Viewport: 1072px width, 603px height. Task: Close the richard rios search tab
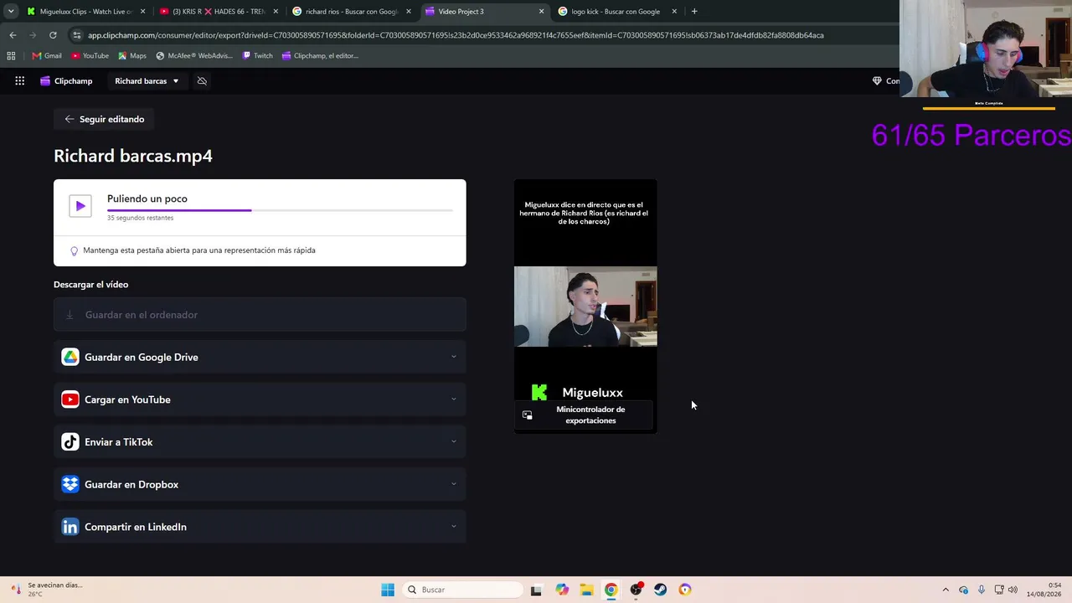[x=409, y=12]
